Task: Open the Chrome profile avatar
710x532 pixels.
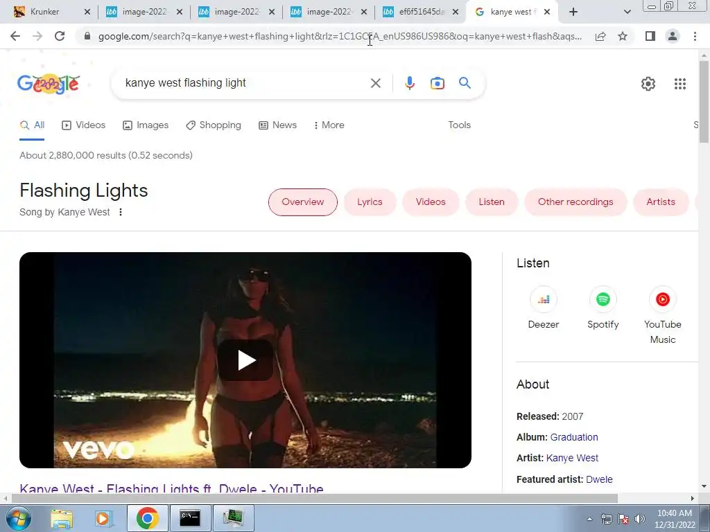Action: (x=673, y=36)
